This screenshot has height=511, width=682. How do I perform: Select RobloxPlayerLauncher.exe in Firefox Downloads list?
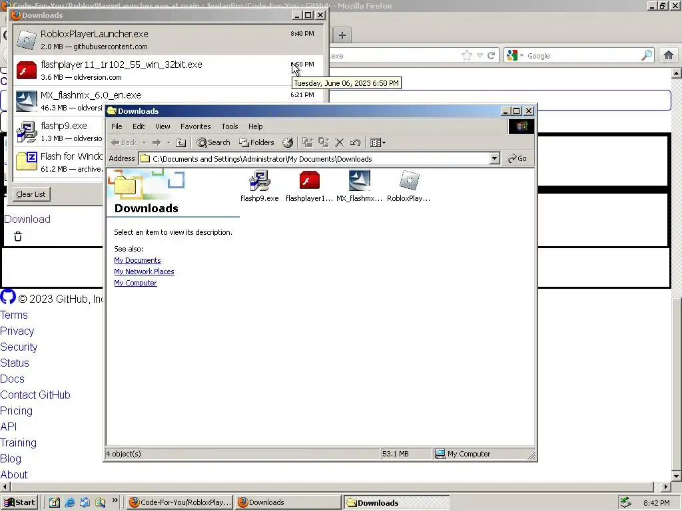[169, 39]
